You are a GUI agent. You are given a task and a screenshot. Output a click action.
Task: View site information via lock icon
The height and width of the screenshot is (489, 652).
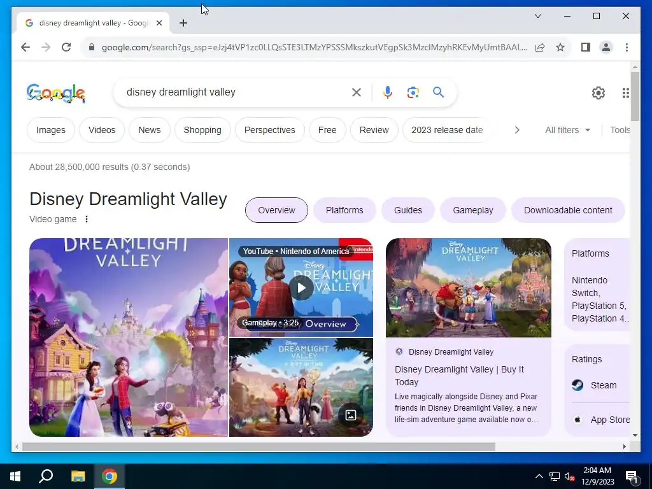tap(92, 47)
